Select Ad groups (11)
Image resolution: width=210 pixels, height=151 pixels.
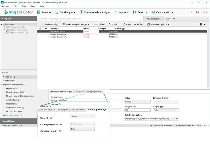point(9,81)
